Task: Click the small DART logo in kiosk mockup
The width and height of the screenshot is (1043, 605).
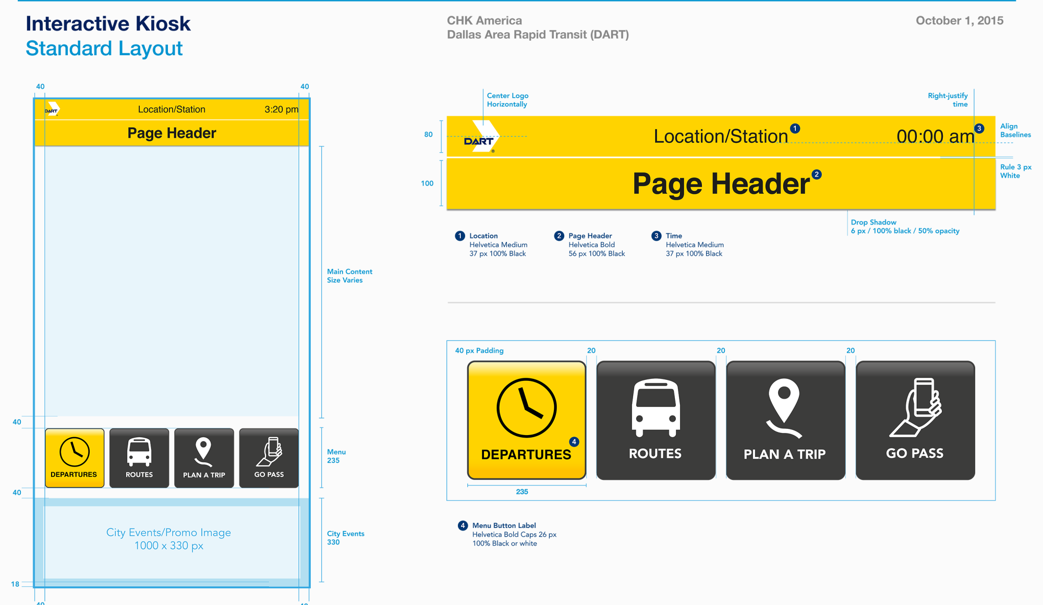Action: pyautogui.click(x=52, y=109)
